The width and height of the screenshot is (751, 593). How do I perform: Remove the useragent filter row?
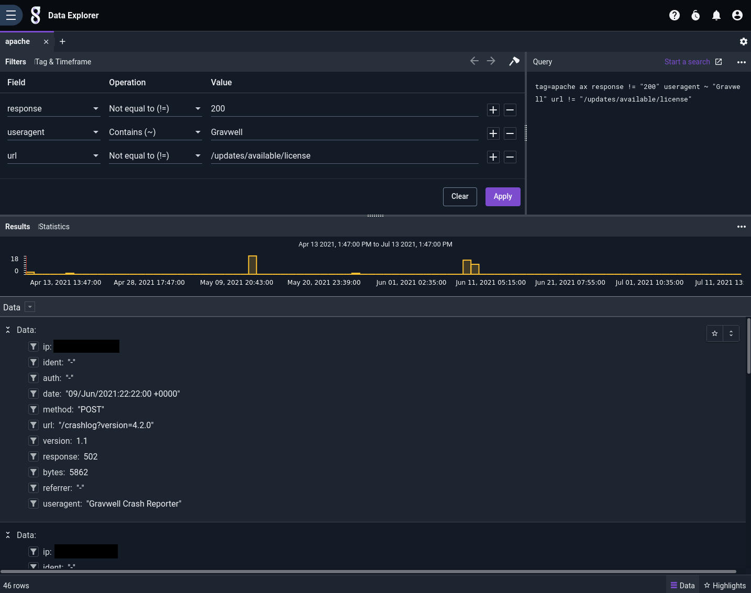[510, 133]
